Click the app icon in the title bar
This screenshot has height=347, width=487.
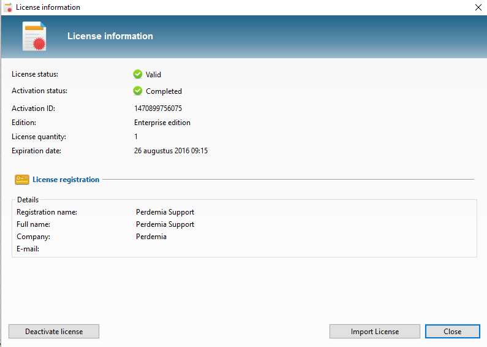[x=8, y=7]
